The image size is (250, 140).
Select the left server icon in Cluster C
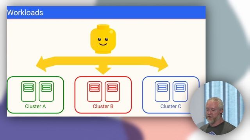pos(162,91)
